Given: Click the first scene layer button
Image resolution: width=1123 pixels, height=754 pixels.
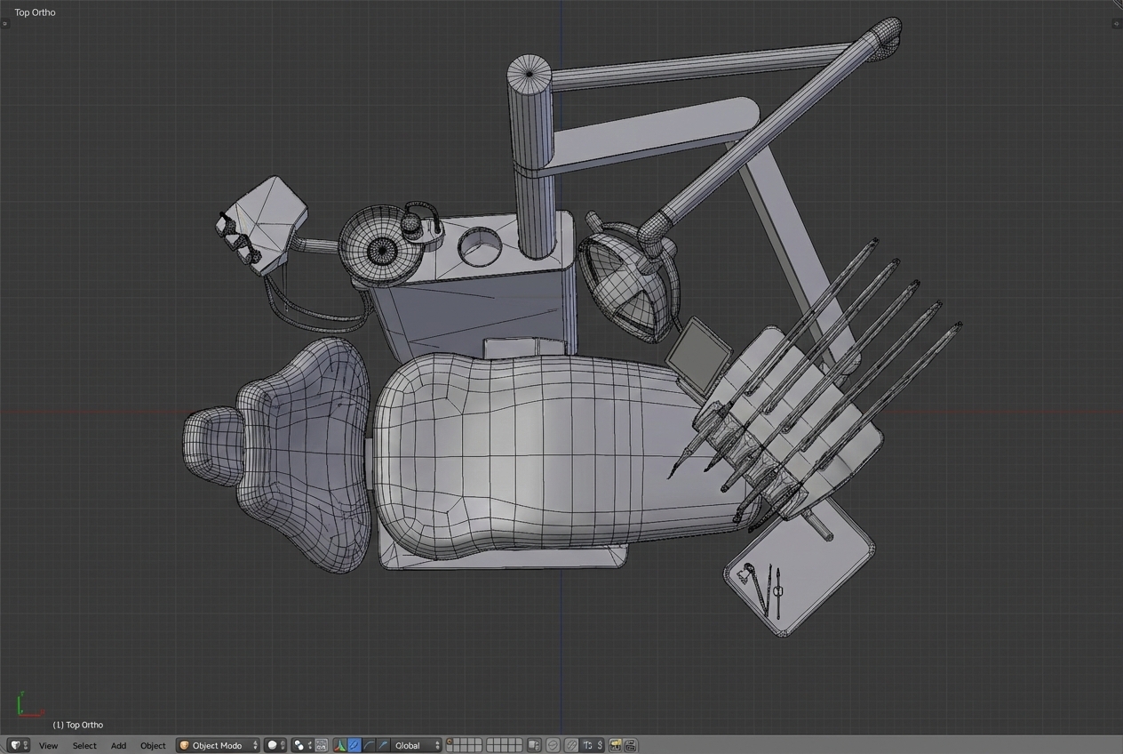Looking at the screenshot, I should [450, 742].
